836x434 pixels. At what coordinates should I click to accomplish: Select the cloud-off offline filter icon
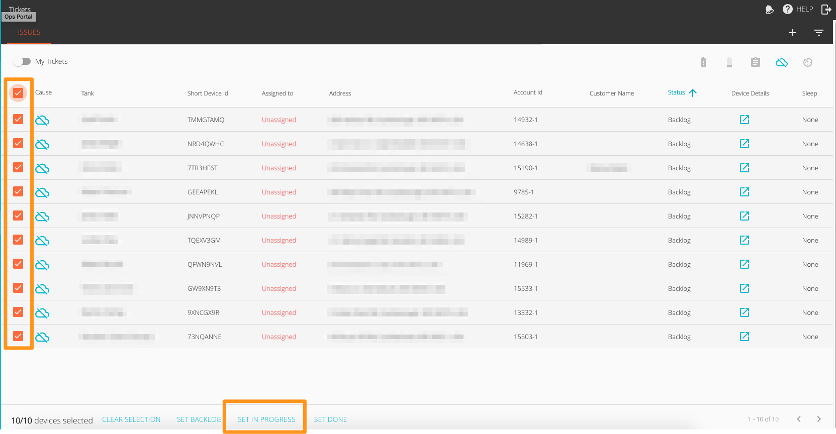(782, 62)
